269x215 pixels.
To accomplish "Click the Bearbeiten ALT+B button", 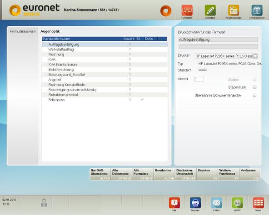I will (164, 174).
